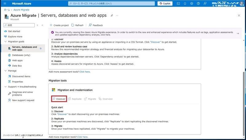Screen dimensions: 246x140
Task: Click the Web apps globe icon
Action: 10,60
